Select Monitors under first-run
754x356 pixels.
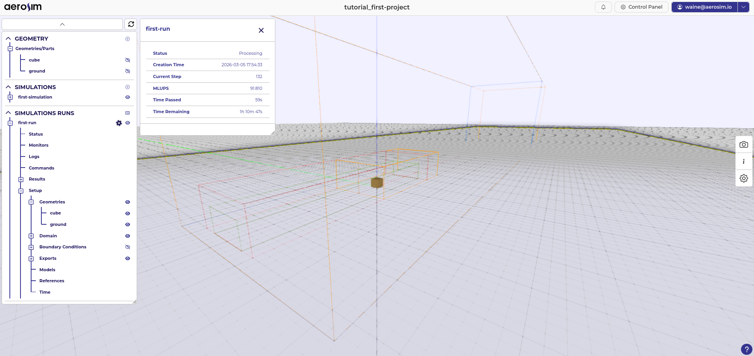pyautogui.click(x=39, y=145)
